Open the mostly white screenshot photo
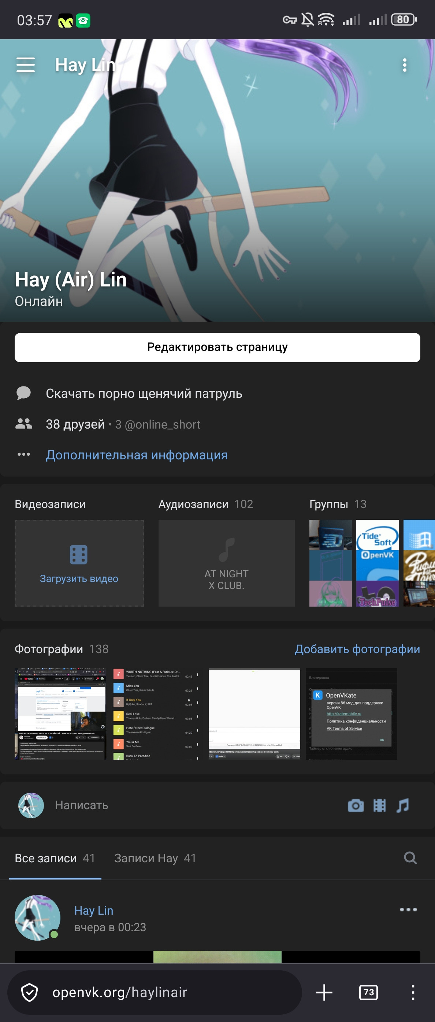This screenshot has height=1022, width=435. [254, 714]
